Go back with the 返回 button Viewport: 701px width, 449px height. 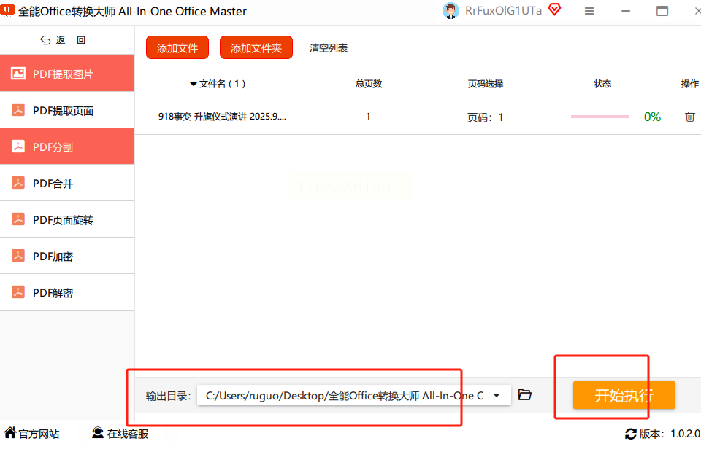pos(63,40)
